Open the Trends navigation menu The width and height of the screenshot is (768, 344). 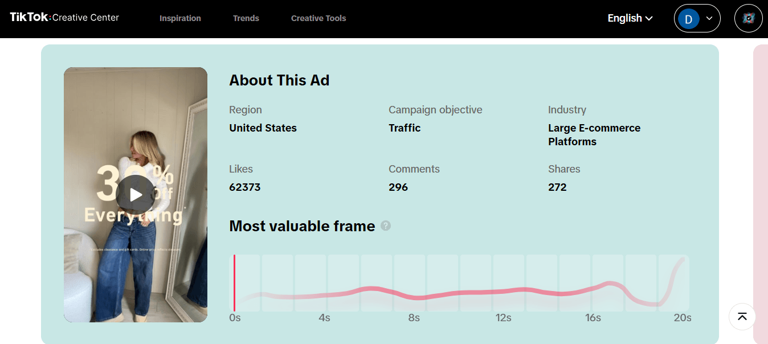coord(246,18)
